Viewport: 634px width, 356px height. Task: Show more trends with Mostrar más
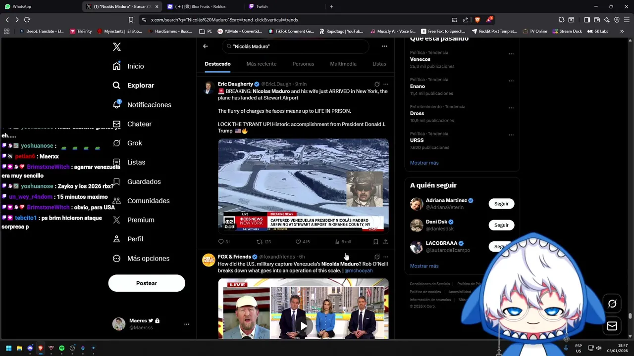(424, 163)
